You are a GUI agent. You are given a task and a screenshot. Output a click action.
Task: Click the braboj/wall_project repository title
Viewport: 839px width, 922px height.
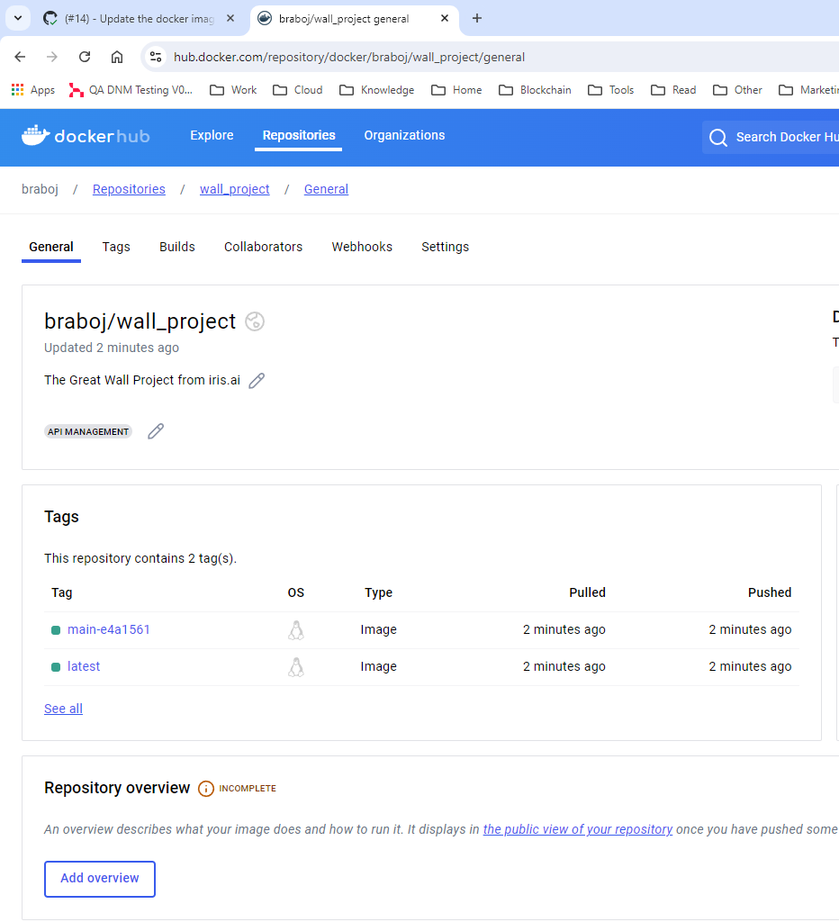[x=140, y=321]
